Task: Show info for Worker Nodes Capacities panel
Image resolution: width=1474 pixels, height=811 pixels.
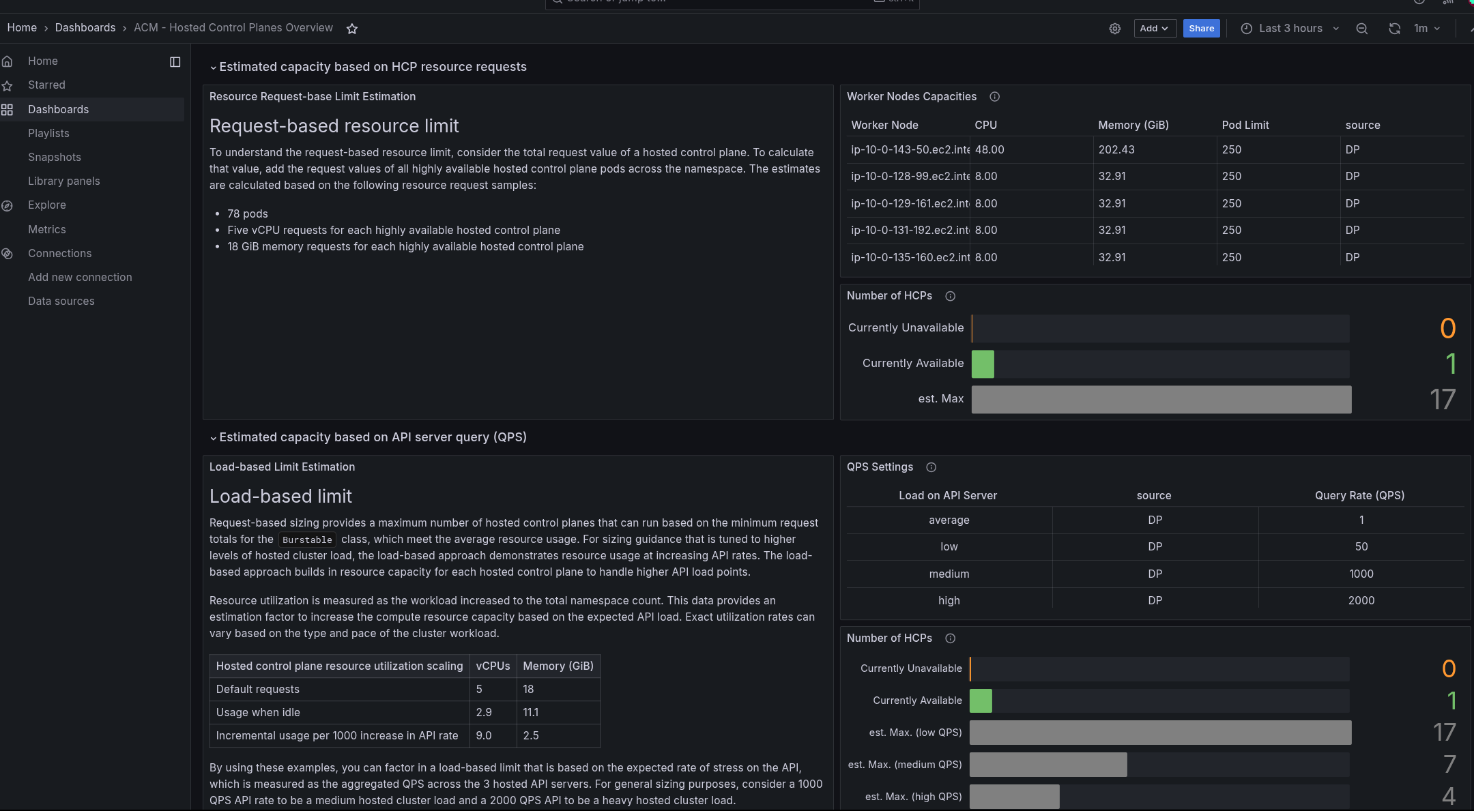Action: click(x=994, y=97)
